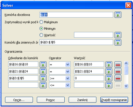
Task: Click shrink icon beside the Wartość target value field
Action: 118,35
